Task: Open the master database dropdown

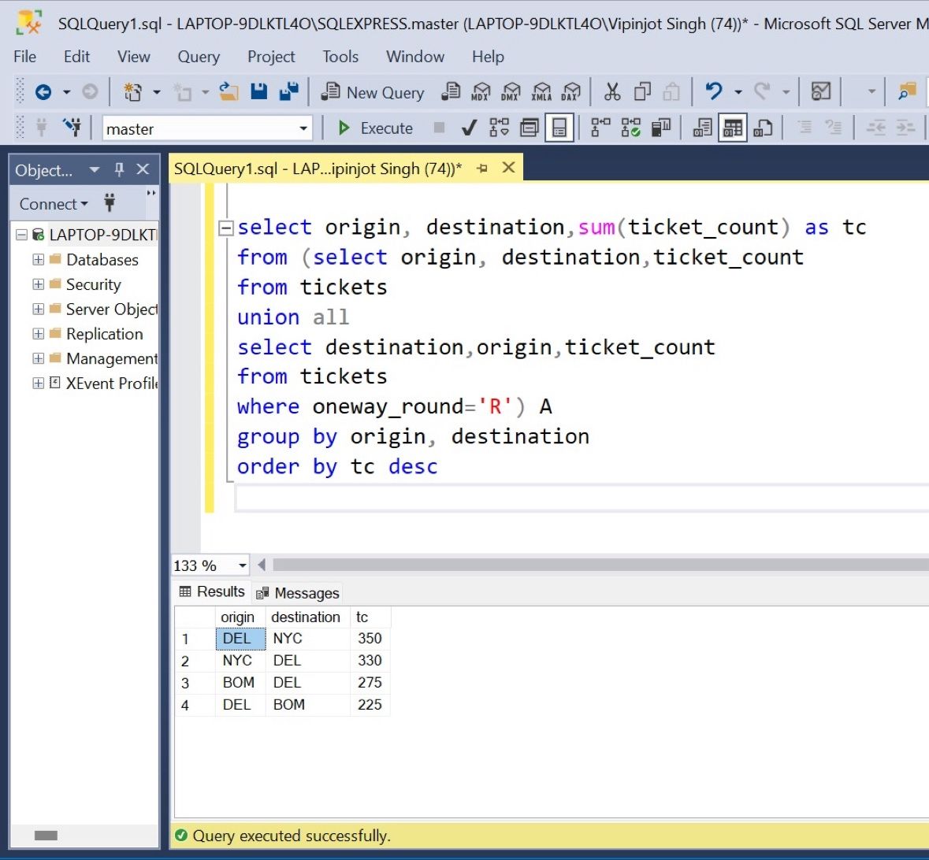Action: 303,128
